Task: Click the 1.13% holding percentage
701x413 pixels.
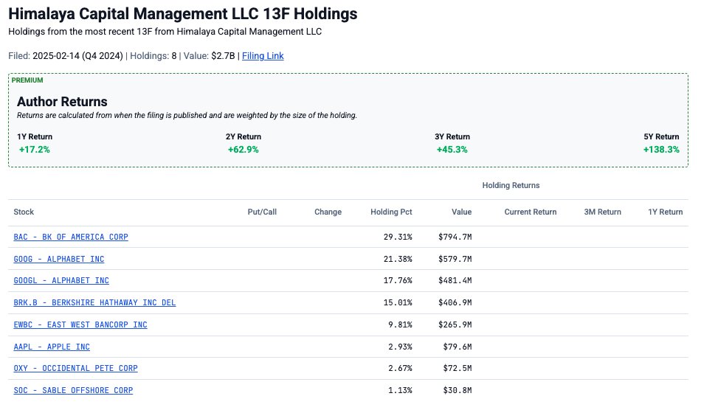Action: pos(400,390)
